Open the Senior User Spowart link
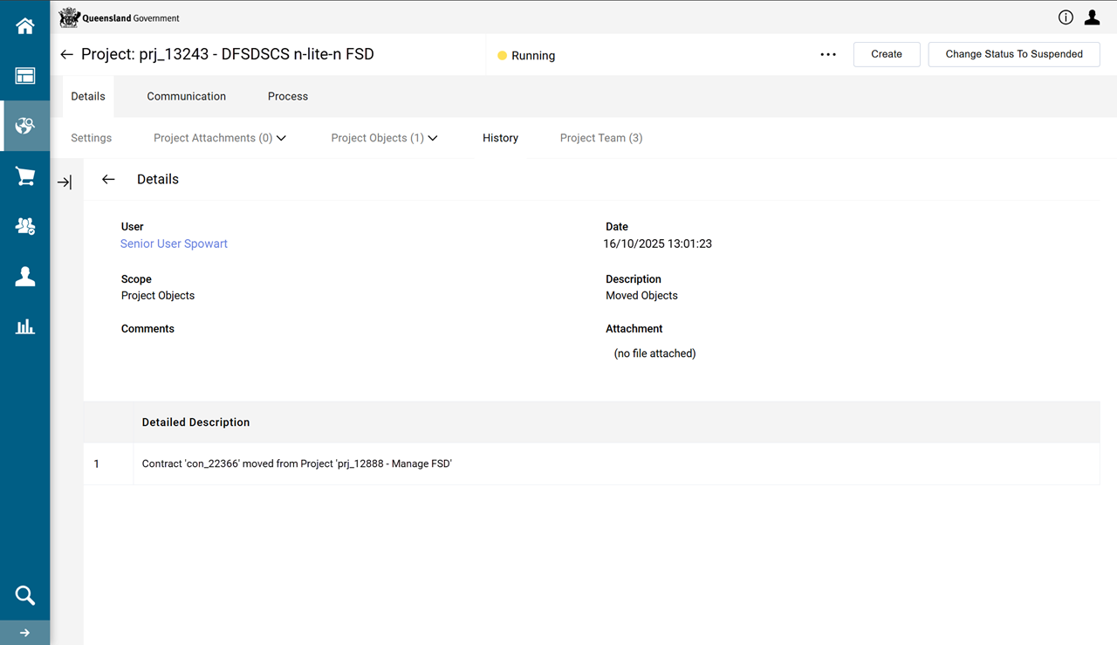Screen dimensions: 1117x645 coord(174,244)
